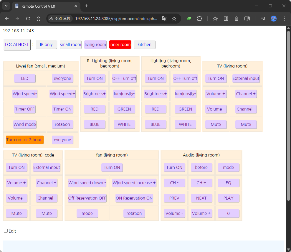Switch to the inner room device
This screenshot has height=252, width=291.
click(x=120, y=45)
